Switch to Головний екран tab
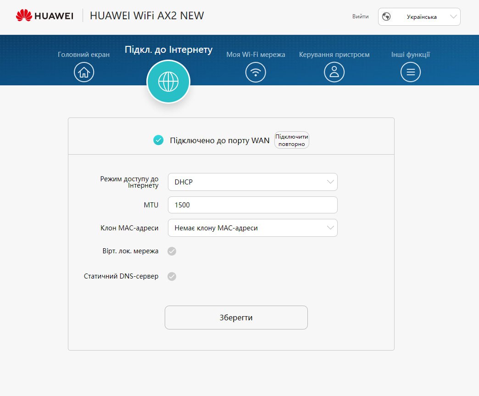This screenshot has height=396, width=479. [x=84, y=55]
